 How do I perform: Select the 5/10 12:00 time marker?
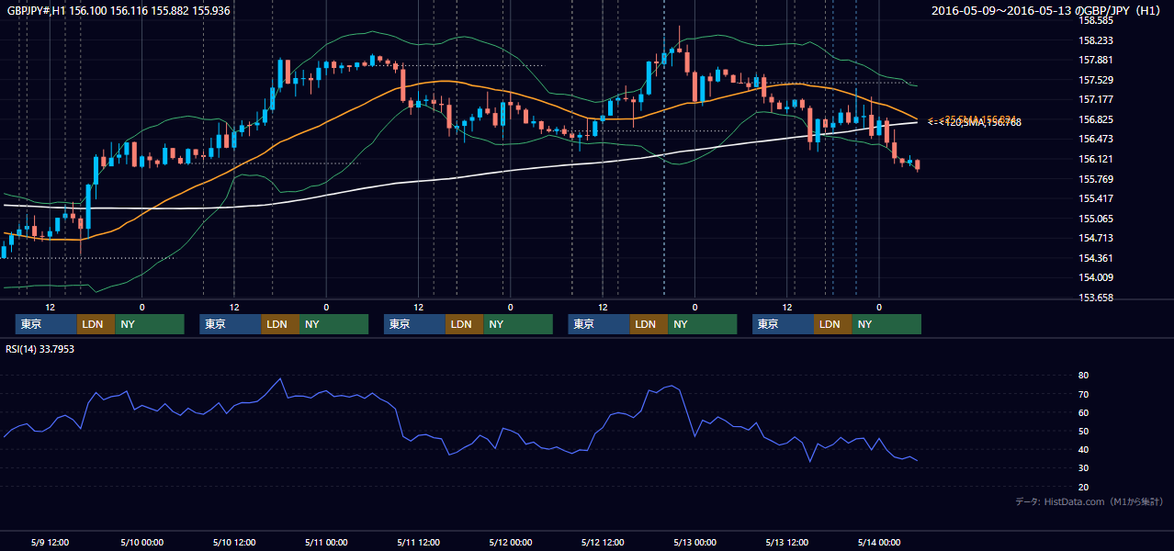tap(233, 542)
